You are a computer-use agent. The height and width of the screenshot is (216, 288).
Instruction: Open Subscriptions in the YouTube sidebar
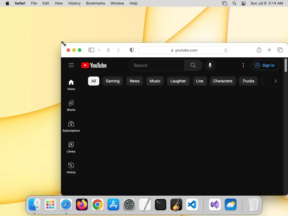point(71,127)
